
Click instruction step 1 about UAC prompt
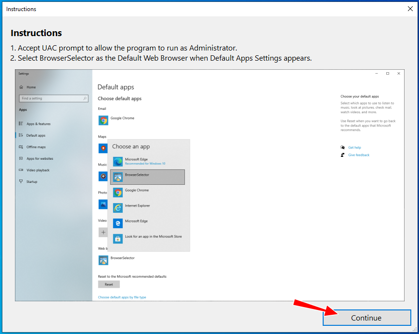click(x=124, y=48)
